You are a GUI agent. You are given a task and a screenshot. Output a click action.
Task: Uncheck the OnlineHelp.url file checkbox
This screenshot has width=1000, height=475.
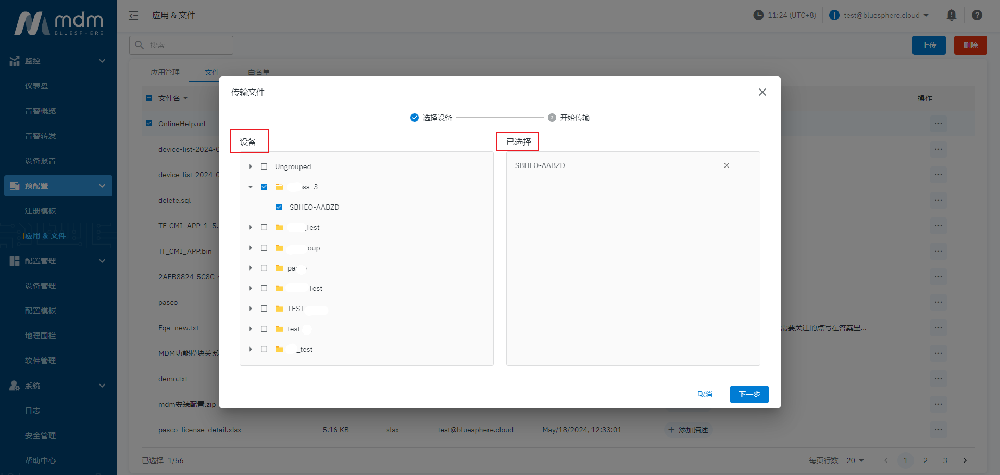pos(149,124)
